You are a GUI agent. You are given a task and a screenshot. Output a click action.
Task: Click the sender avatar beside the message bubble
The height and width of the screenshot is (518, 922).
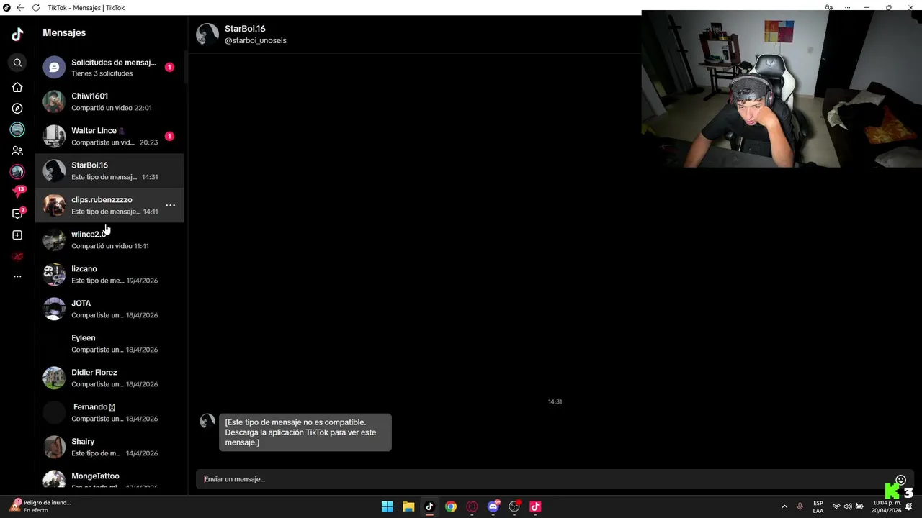pos(207,421)
